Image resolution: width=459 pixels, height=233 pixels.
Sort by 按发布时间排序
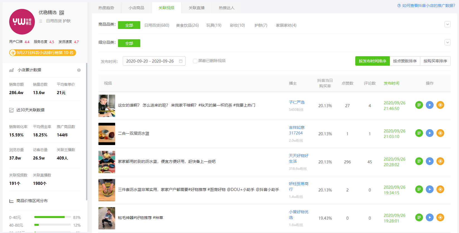pos(373,61)
